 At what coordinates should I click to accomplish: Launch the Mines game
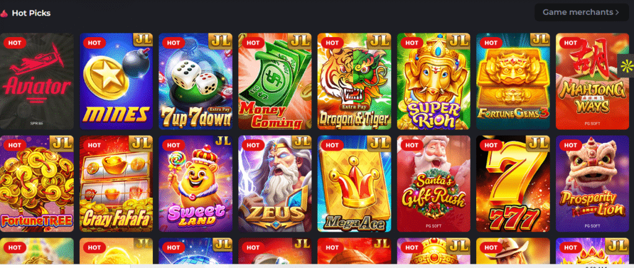tap(116, 81)
